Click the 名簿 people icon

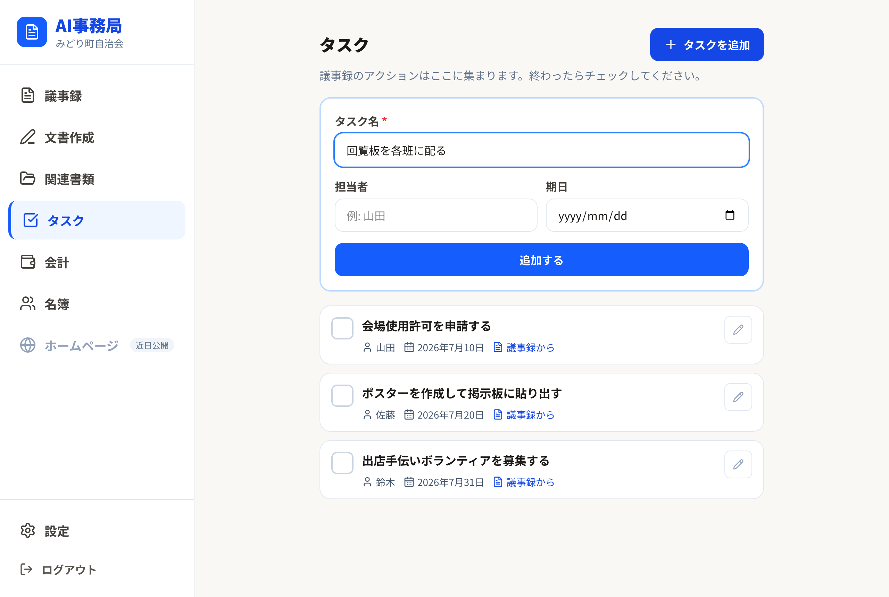pyautogui.click(x=28, y=303)
